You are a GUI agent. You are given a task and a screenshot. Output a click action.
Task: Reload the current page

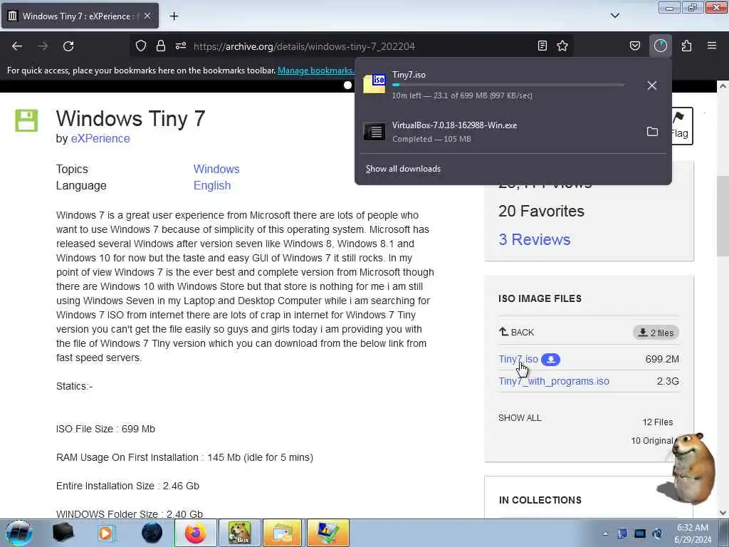68,46
